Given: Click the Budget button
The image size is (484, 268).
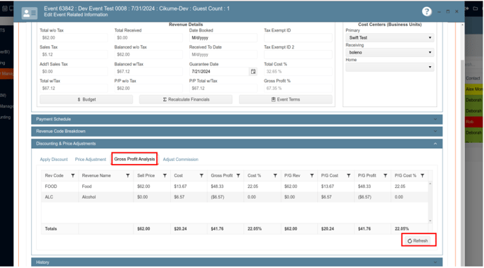Looking at the screenshot, I should click(86, 99).
